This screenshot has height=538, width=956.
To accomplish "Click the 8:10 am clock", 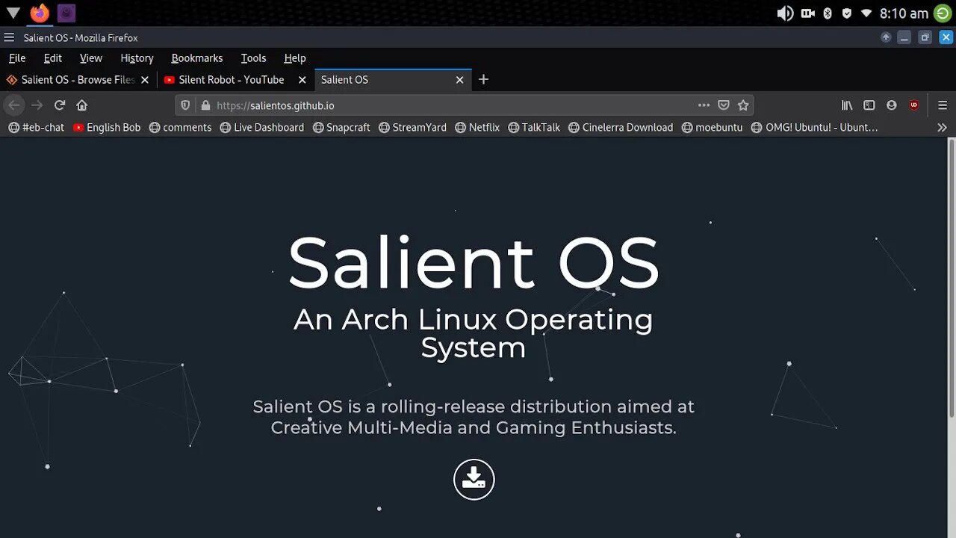I will 904,13.
